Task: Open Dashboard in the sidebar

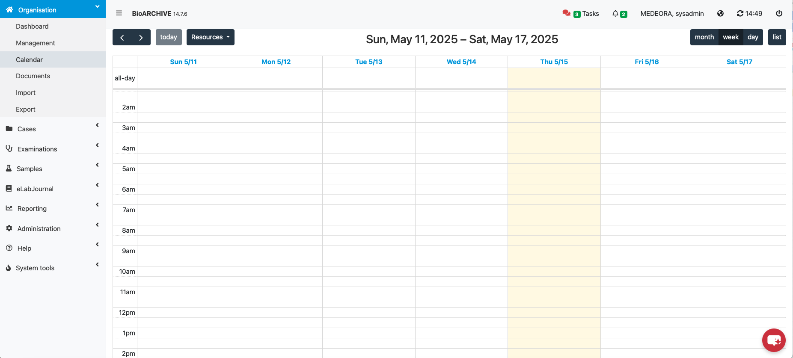Action: (x=32, y=27)
